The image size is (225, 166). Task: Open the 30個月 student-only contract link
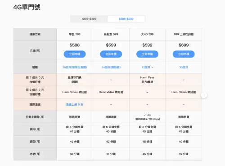click(75, 67)
